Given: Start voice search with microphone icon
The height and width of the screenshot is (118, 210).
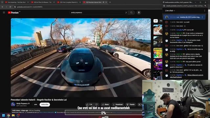Looking at the screenshot, I should click(139, 12).
